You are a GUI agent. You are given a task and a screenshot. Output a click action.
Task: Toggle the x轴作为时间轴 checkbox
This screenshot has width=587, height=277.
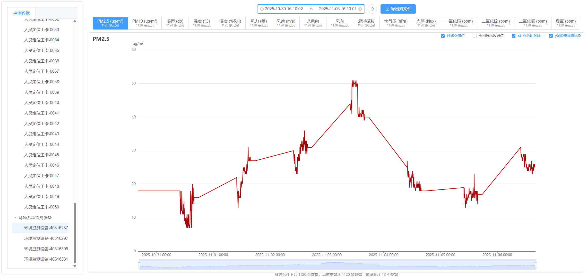click(x=514, y=36)
